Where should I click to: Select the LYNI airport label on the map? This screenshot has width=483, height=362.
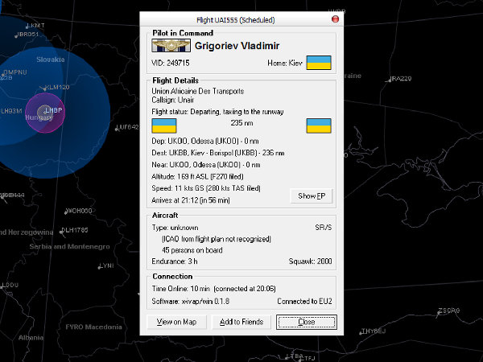point(106,265)
